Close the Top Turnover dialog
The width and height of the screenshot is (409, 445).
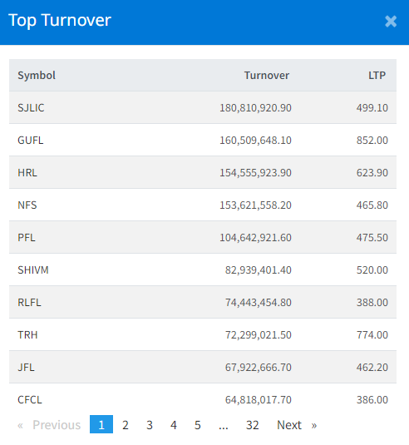391,22
